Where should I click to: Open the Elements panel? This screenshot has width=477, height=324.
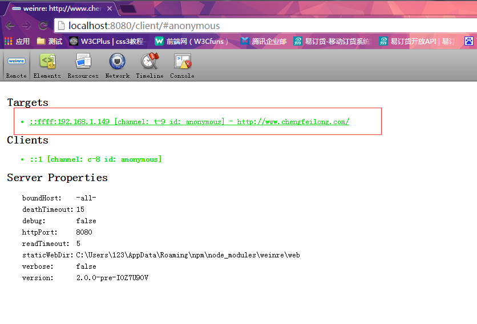(47, 65)
